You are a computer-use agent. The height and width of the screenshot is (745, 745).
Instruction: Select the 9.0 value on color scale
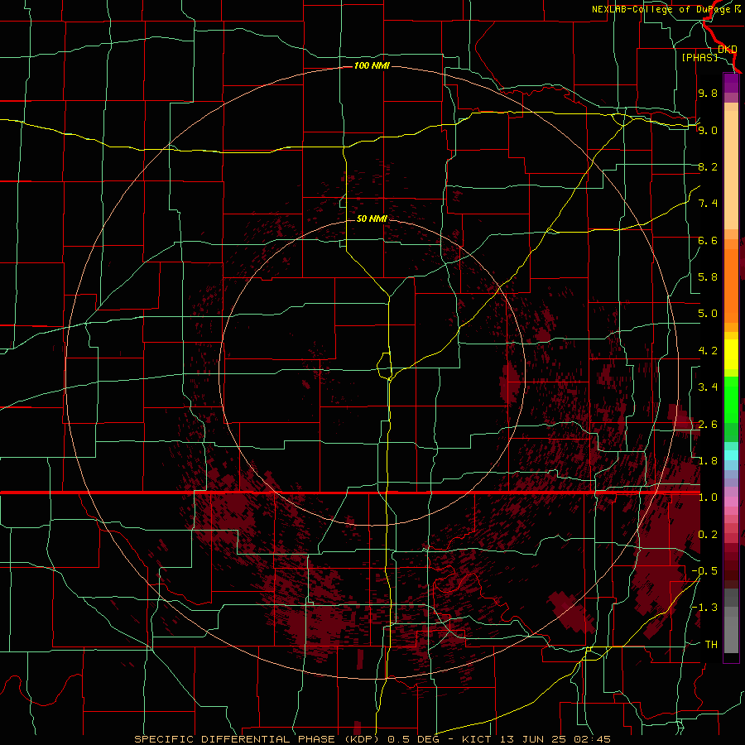pos(708,130)
